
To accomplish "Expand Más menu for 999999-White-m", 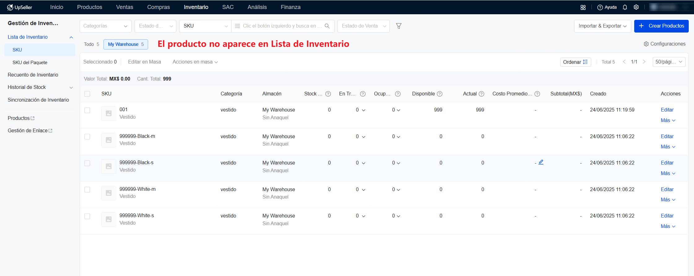I will 668,199.
